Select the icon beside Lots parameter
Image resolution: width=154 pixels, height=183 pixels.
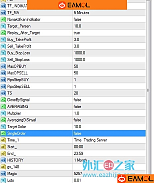coord(3,180)
